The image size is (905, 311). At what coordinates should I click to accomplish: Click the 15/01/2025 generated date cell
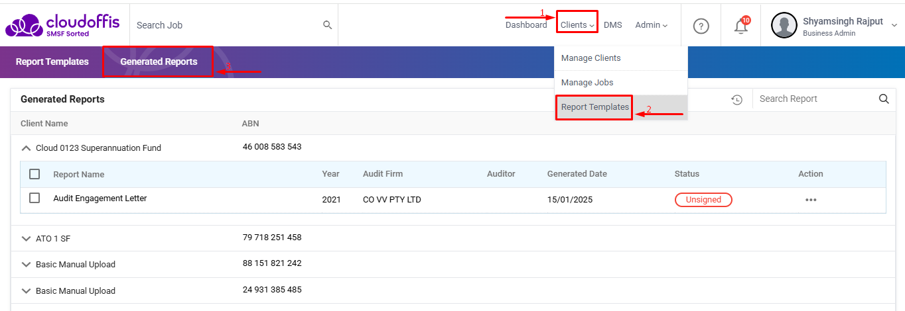coord(570,200)
